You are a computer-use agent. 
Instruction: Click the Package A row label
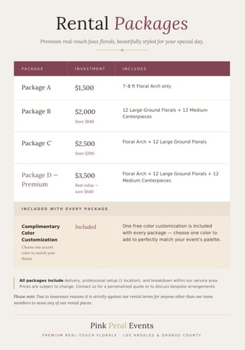pyautogui.click(x=36, y=87)
